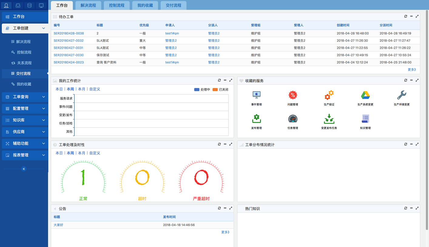Minimize the 我的工作统计 panel

[225, 80]
